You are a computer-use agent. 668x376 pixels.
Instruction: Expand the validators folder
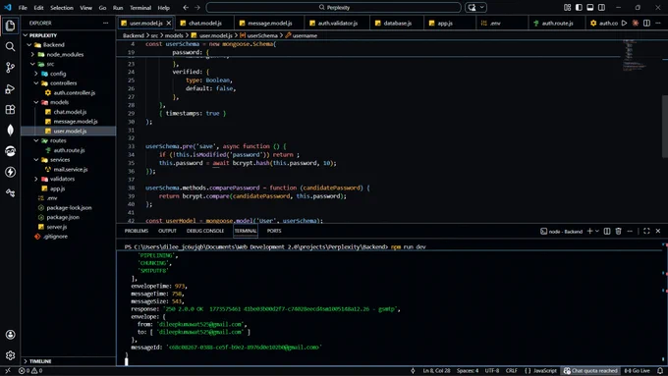click(36, 179)
